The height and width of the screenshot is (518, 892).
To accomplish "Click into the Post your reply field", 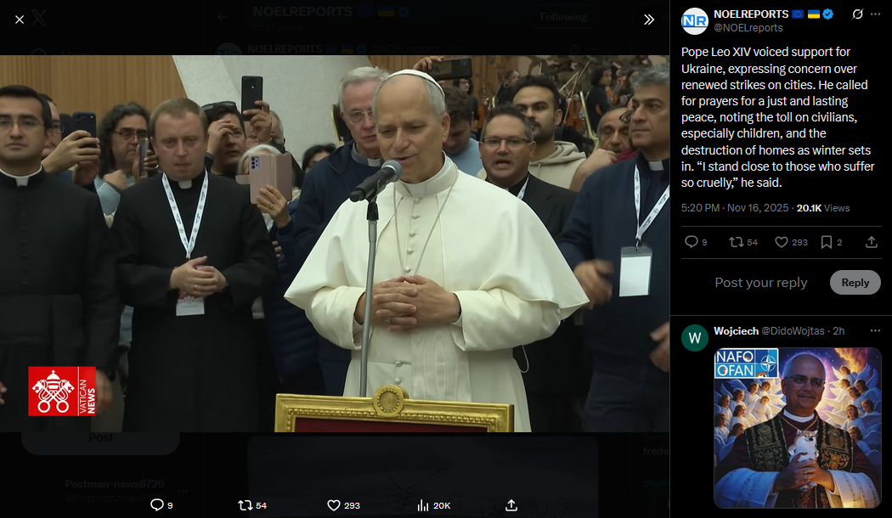I will (x=760, y=283).
